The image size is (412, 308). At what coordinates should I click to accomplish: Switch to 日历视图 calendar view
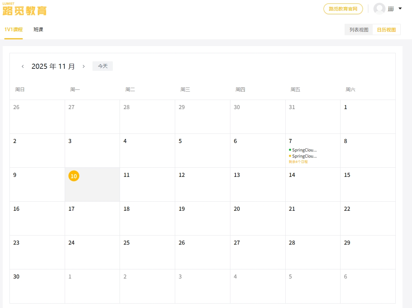(386, 30)
